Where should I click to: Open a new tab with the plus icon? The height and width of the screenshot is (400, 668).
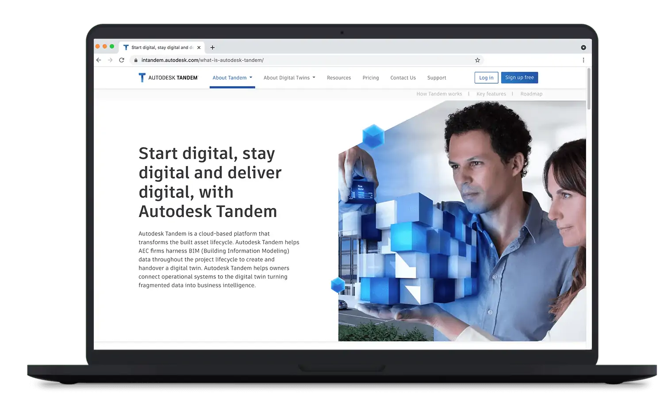[x=212, y=47]
